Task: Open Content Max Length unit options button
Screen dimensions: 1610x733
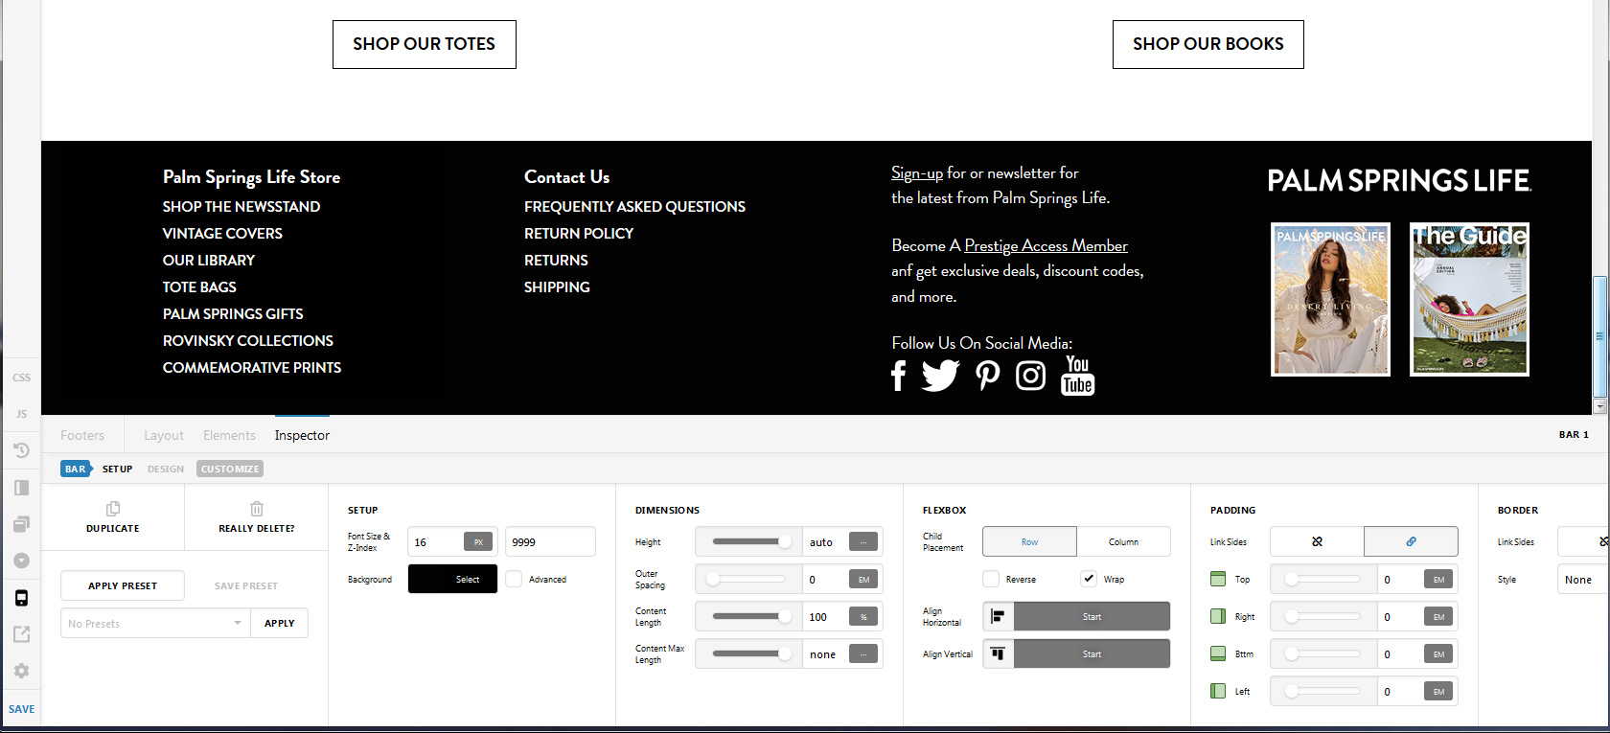Action: tap(863, 654)
